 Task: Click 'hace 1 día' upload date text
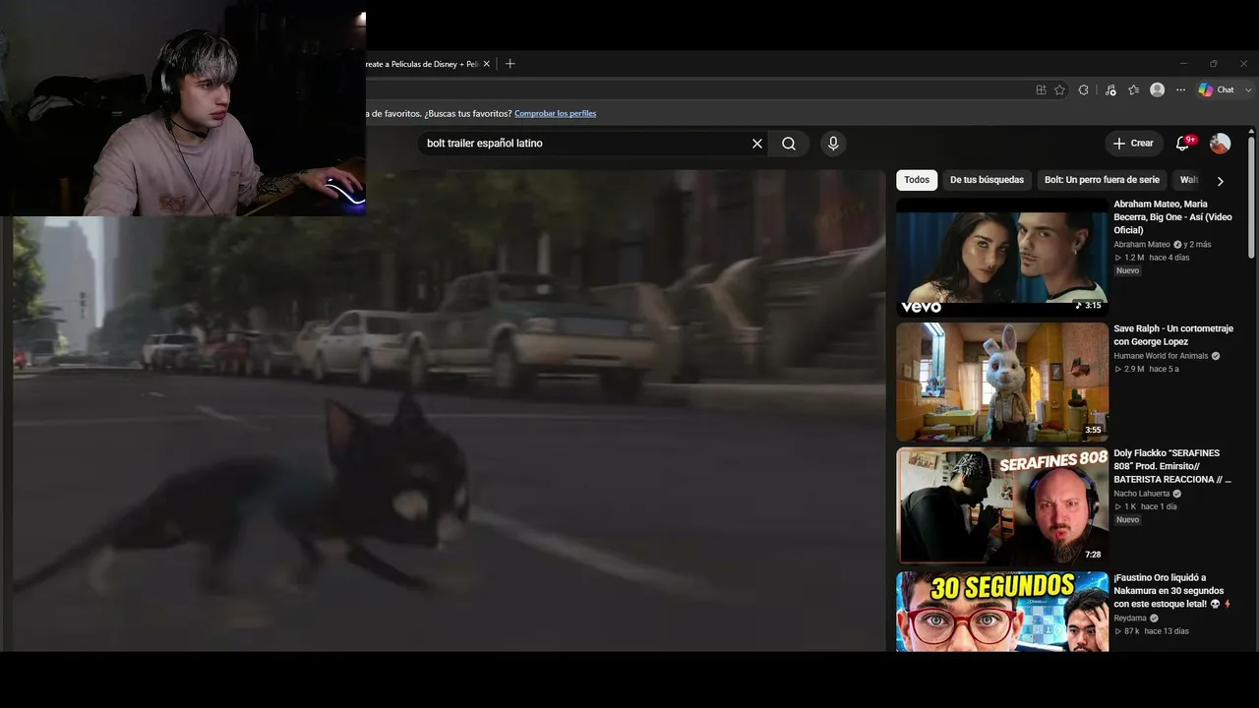point(1159,506)
